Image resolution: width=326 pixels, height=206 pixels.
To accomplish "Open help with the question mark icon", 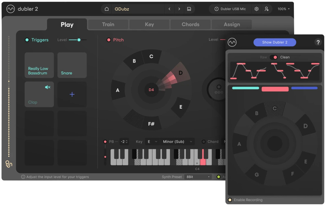I will pos(318,42).
